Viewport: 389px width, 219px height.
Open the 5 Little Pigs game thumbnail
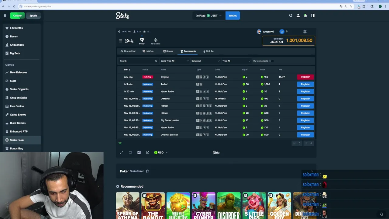(x=254, y=206)
